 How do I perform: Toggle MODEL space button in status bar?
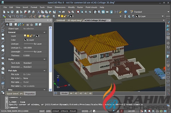click(85, 111)
